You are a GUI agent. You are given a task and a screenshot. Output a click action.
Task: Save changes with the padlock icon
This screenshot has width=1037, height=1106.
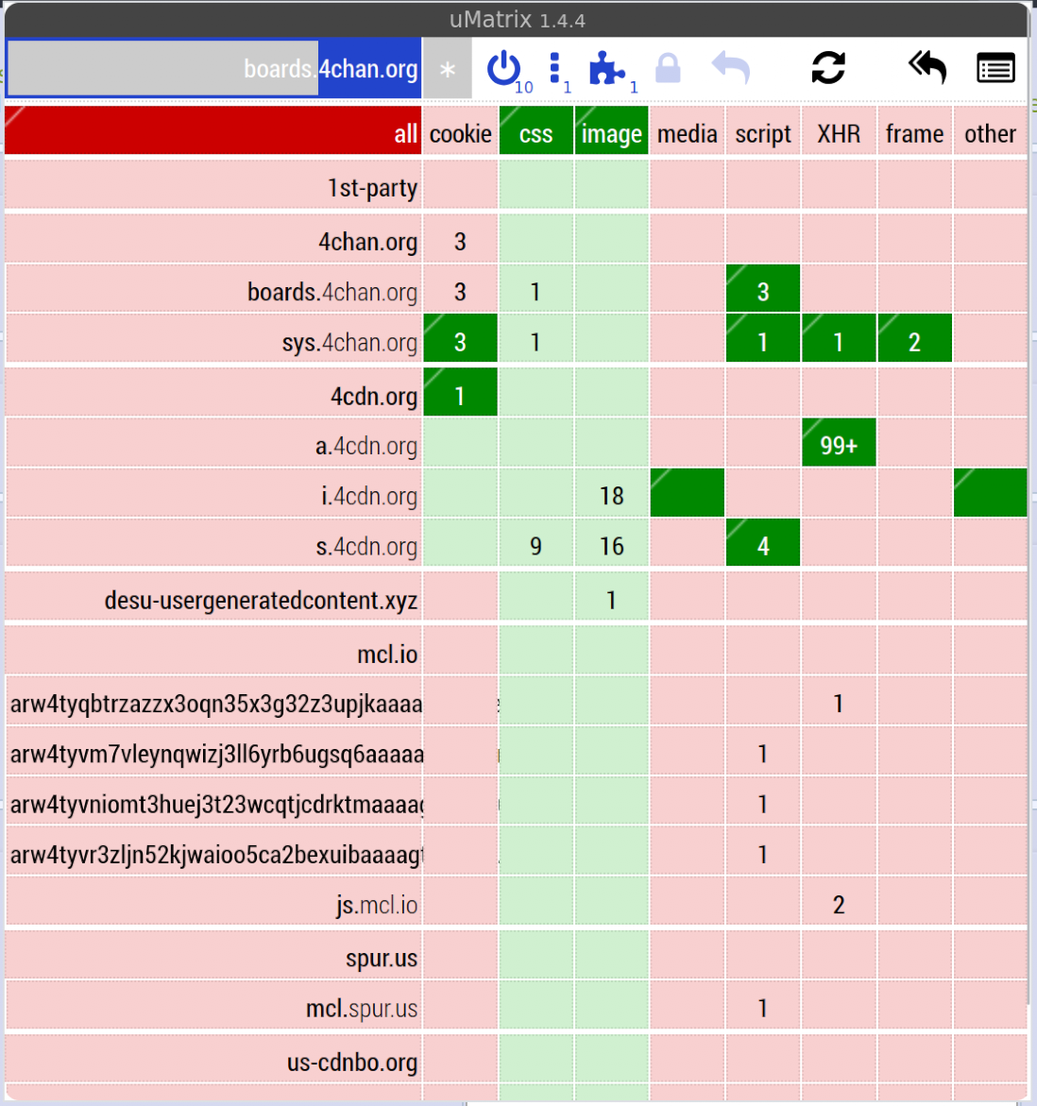668,68
